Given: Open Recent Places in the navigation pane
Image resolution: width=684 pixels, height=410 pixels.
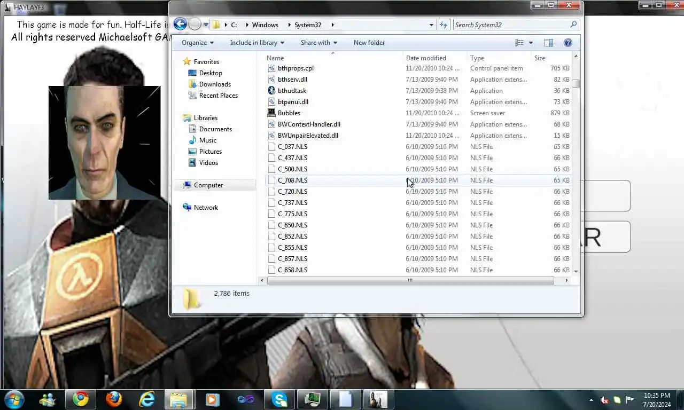Looking at the screenshot, I should [218, 96].
